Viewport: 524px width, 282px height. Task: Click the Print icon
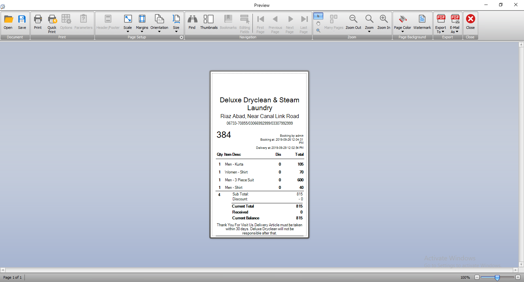coord(38,22)
